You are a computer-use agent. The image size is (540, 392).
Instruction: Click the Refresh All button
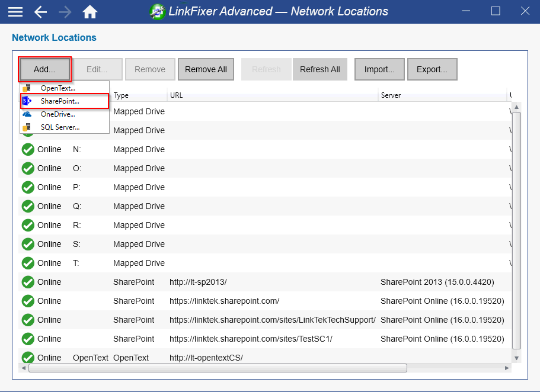pos(320,69)
